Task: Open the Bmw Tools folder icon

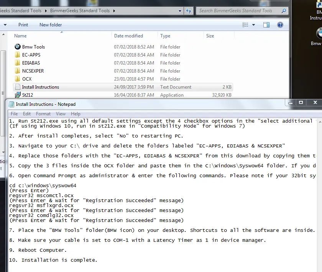Action: click(17, 47)
